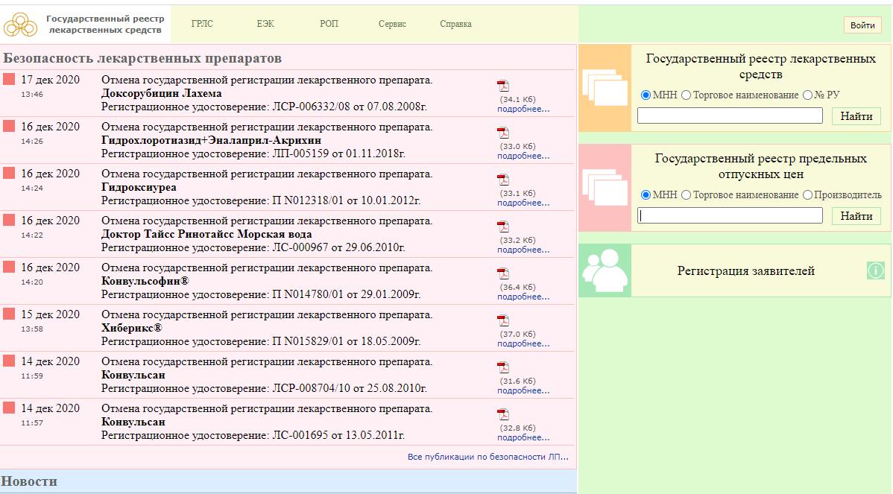Screen dimensions: 893x494
Task: Open the PDF icon for Хиберикс® entry
Action: (x=503, y=320)
